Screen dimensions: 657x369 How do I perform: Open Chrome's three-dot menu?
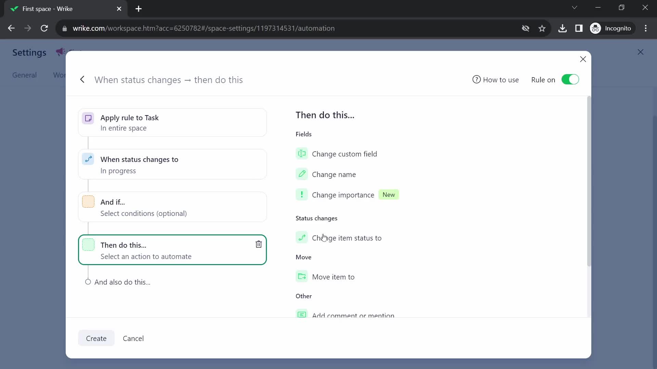click(646, 28)
